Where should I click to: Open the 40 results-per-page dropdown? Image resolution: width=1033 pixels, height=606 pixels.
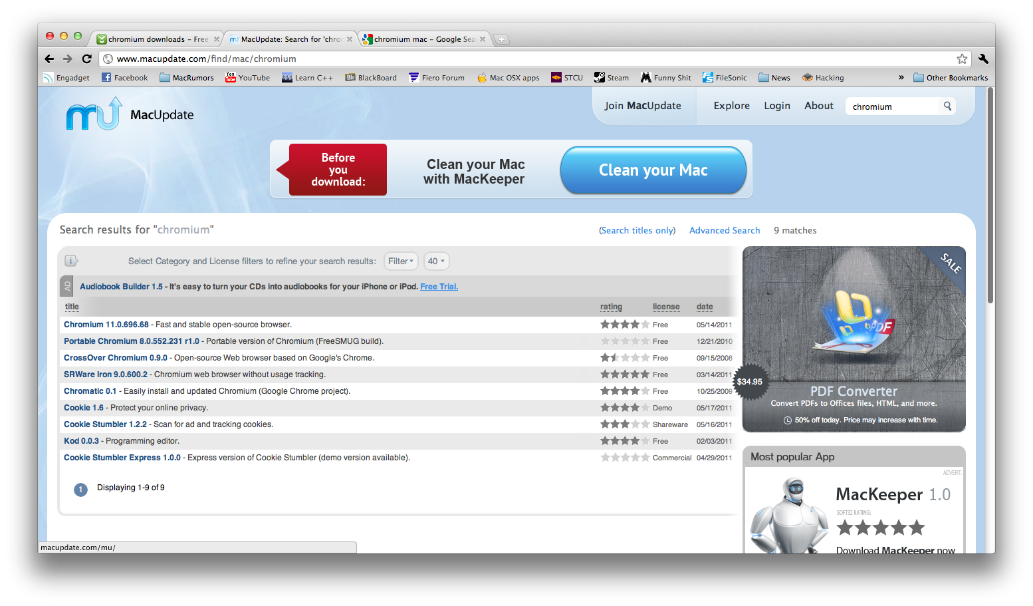[x=436, y=261]
